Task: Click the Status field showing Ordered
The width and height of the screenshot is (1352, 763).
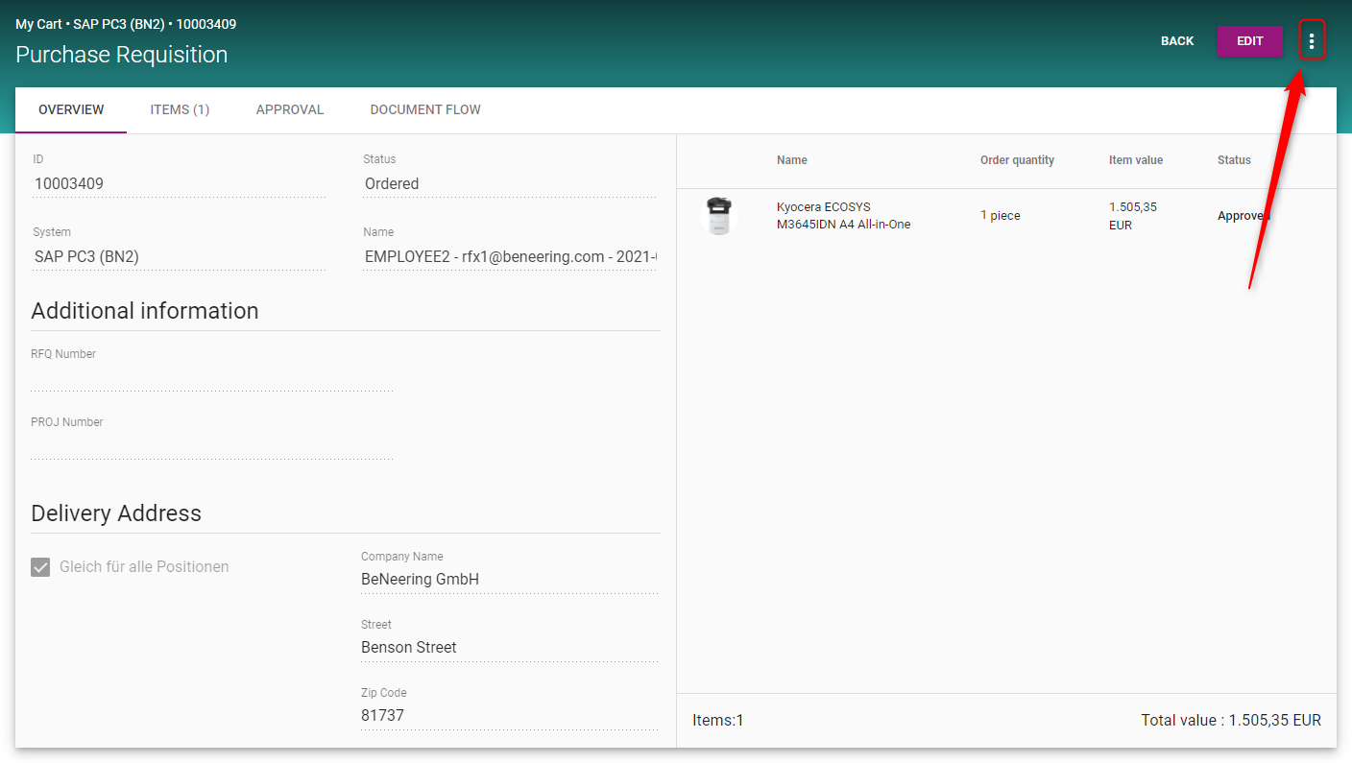Action: click(x=509, y=184)
